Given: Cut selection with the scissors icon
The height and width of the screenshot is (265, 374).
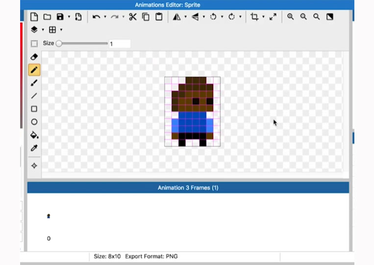Looking at the screenshot, I should 133,17.
